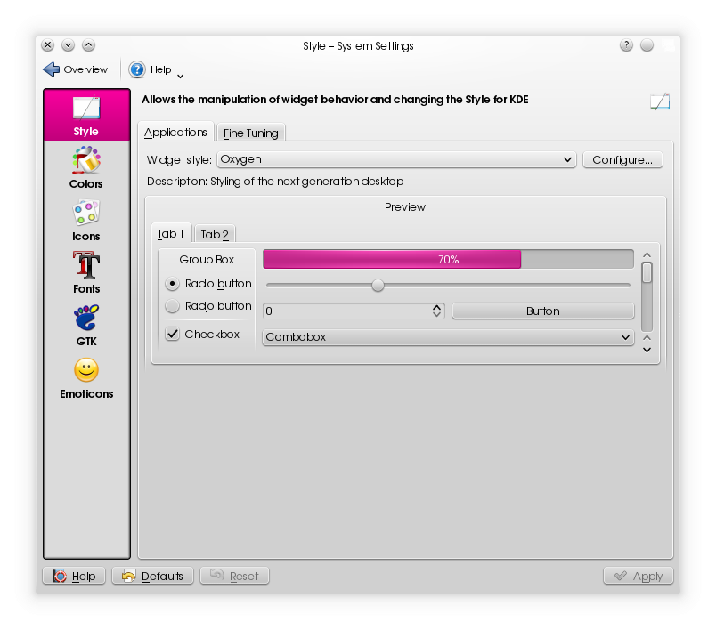This screenshot has width=716, height=630.
Task: Go back to Overview
Action: [76, 69]
